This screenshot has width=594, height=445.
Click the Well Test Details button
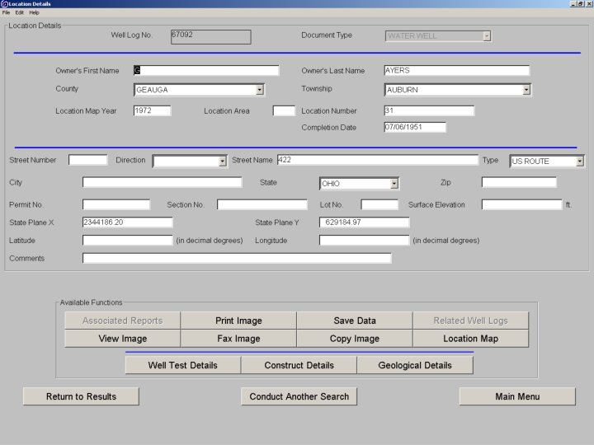[183, 365]
